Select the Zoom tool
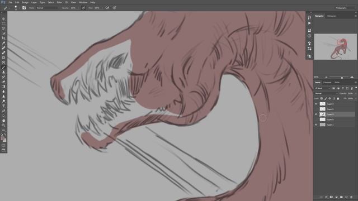Screen dimensions: 358x201 click(3, 125)
